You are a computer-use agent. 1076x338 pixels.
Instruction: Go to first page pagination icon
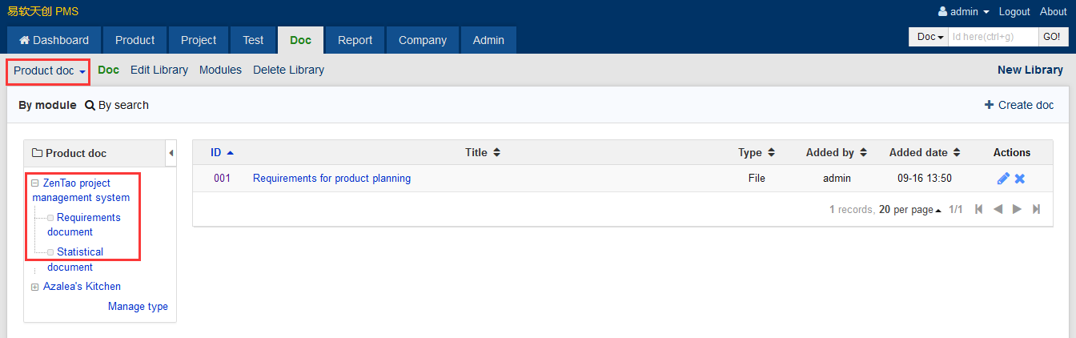click(978, 209)
